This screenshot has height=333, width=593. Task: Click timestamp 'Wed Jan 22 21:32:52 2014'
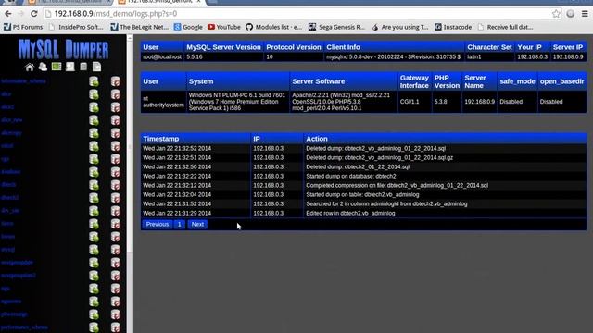[x=177, y=148]
